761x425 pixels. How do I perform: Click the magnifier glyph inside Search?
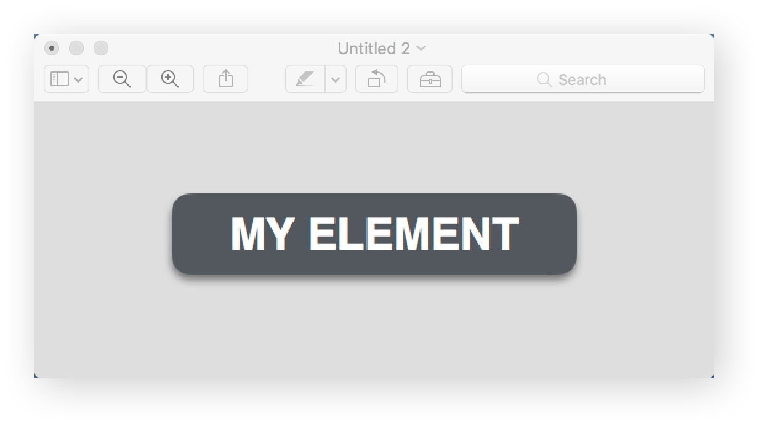pos(544,79)
